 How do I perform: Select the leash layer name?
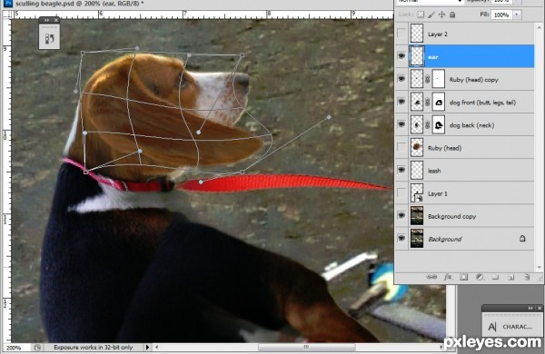click(x=434, y=171)
